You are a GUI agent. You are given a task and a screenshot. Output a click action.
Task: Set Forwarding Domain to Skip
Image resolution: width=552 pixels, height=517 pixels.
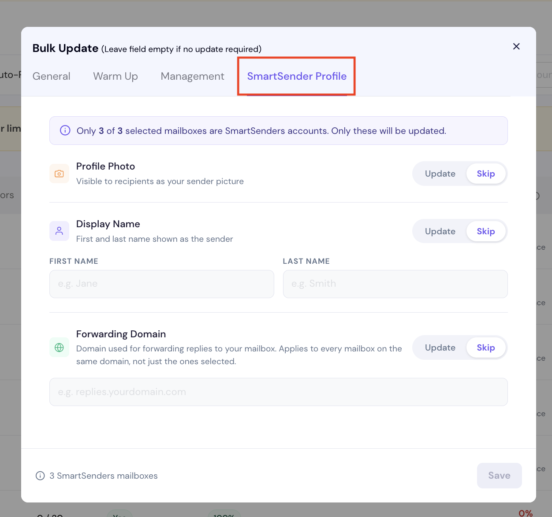tap(486, 347)
